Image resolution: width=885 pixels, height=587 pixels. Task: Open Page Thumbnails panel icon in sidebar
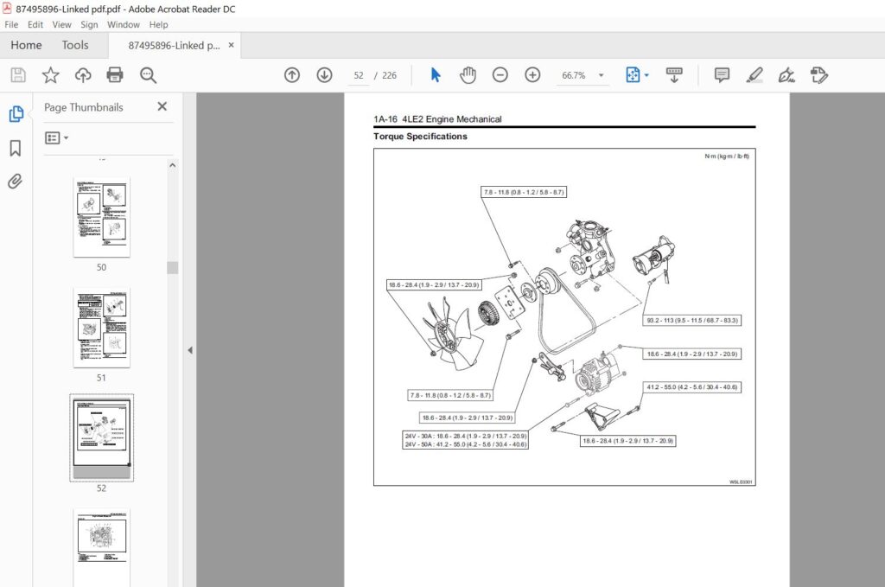tap(16, 114)
